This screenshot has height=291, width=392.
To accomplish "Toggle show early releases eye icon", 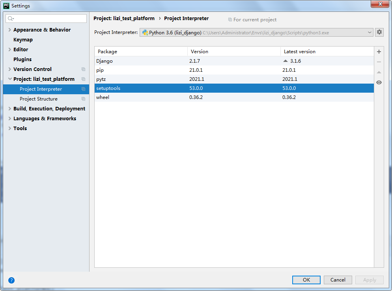I will [379, 82].
